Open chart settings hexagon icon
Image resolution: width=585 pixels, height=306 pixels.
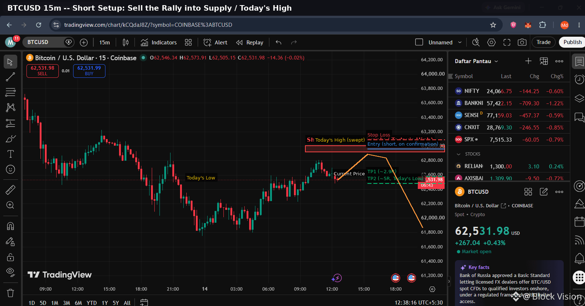491,43
